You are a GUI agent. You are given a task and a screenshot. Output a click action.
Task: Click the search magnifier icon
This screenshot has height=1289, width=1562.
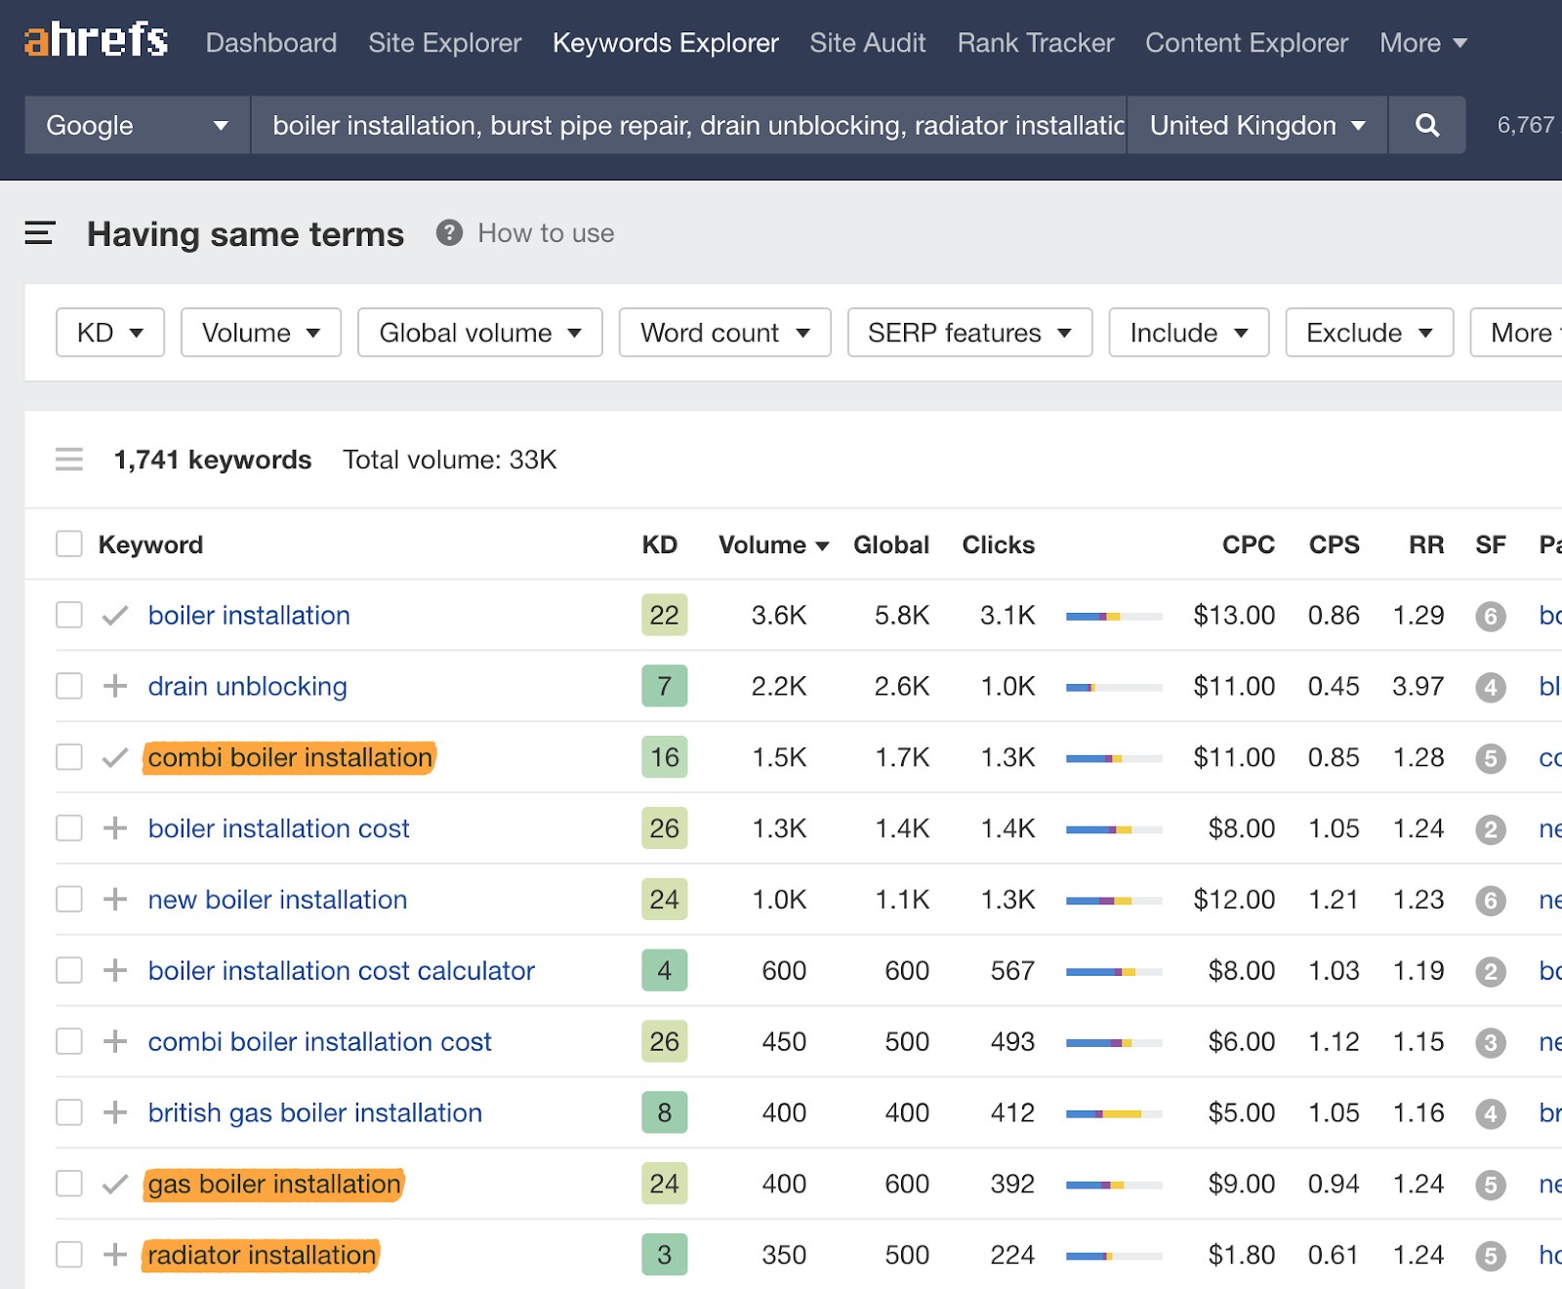[x=1426, y=125]
